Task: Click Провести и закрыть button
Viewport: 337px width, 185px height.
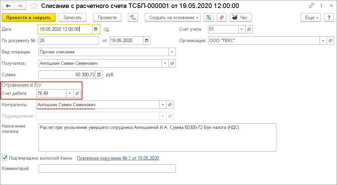Action: (x=28, y=18)
